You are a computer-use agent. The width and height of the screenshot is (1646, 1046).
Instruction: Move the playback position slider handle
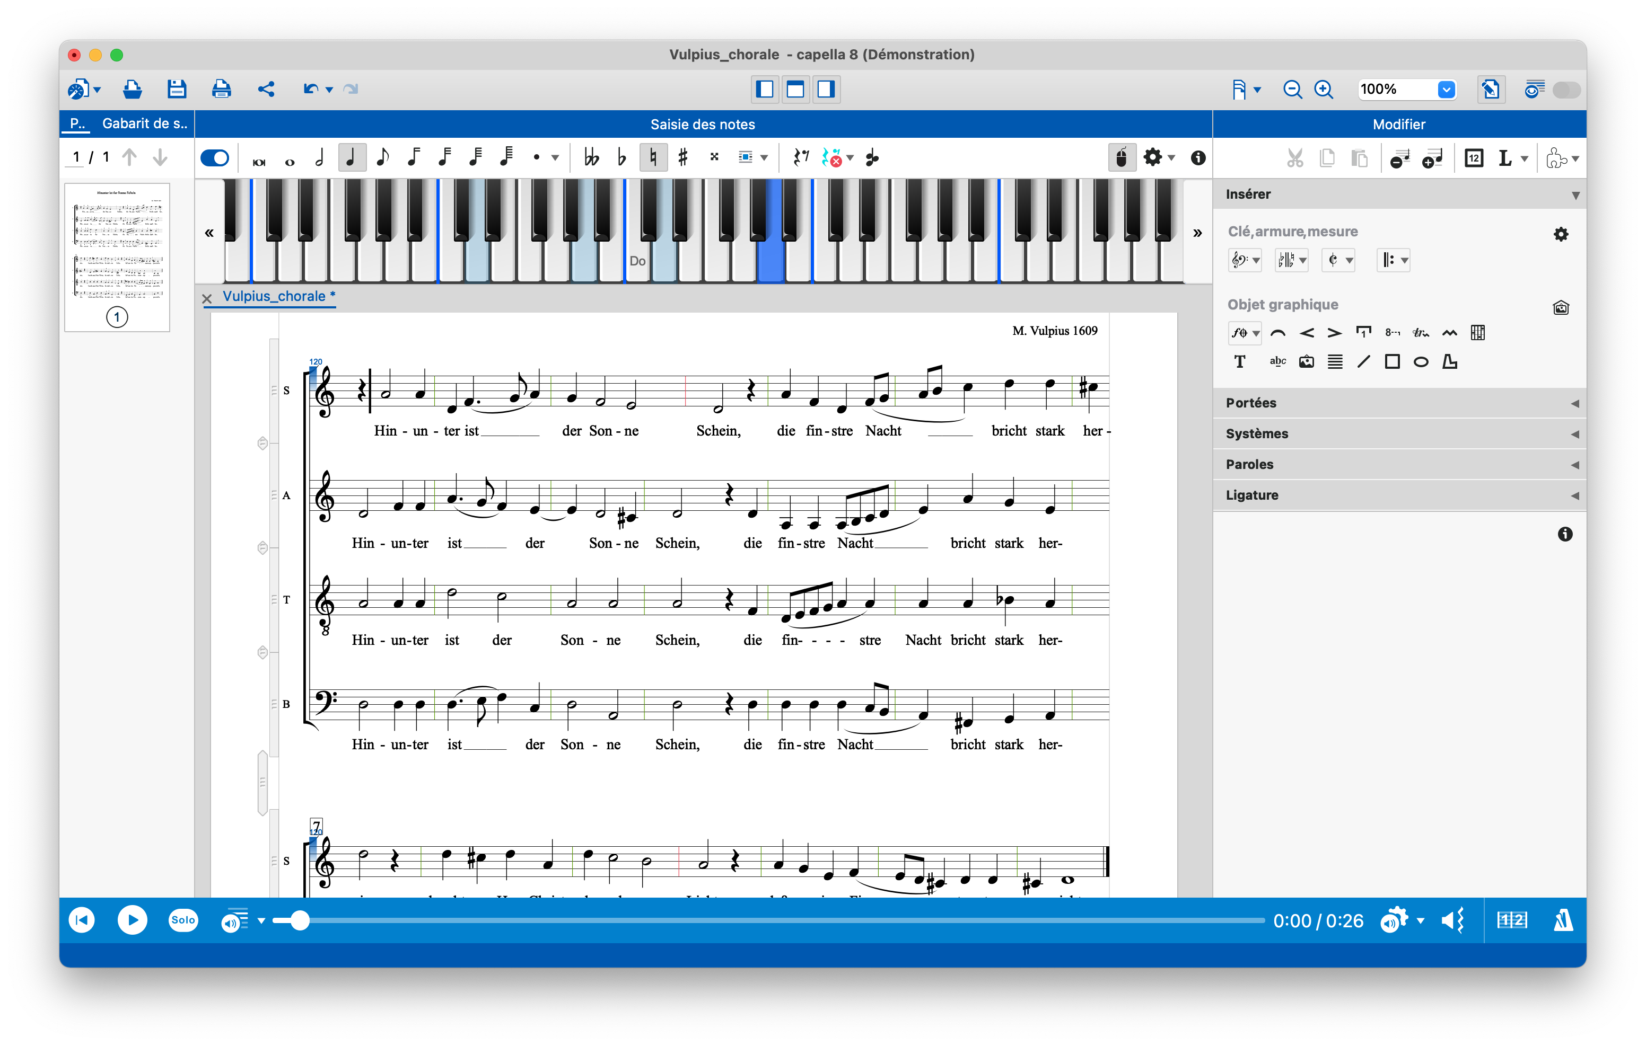pos(300,920)
